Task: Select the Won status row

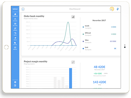Action: point(99,41)
